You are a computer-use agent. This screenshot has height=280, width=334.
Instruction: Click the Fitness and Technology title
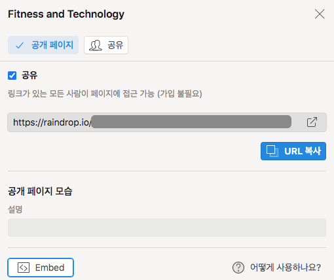coord(66,14)
